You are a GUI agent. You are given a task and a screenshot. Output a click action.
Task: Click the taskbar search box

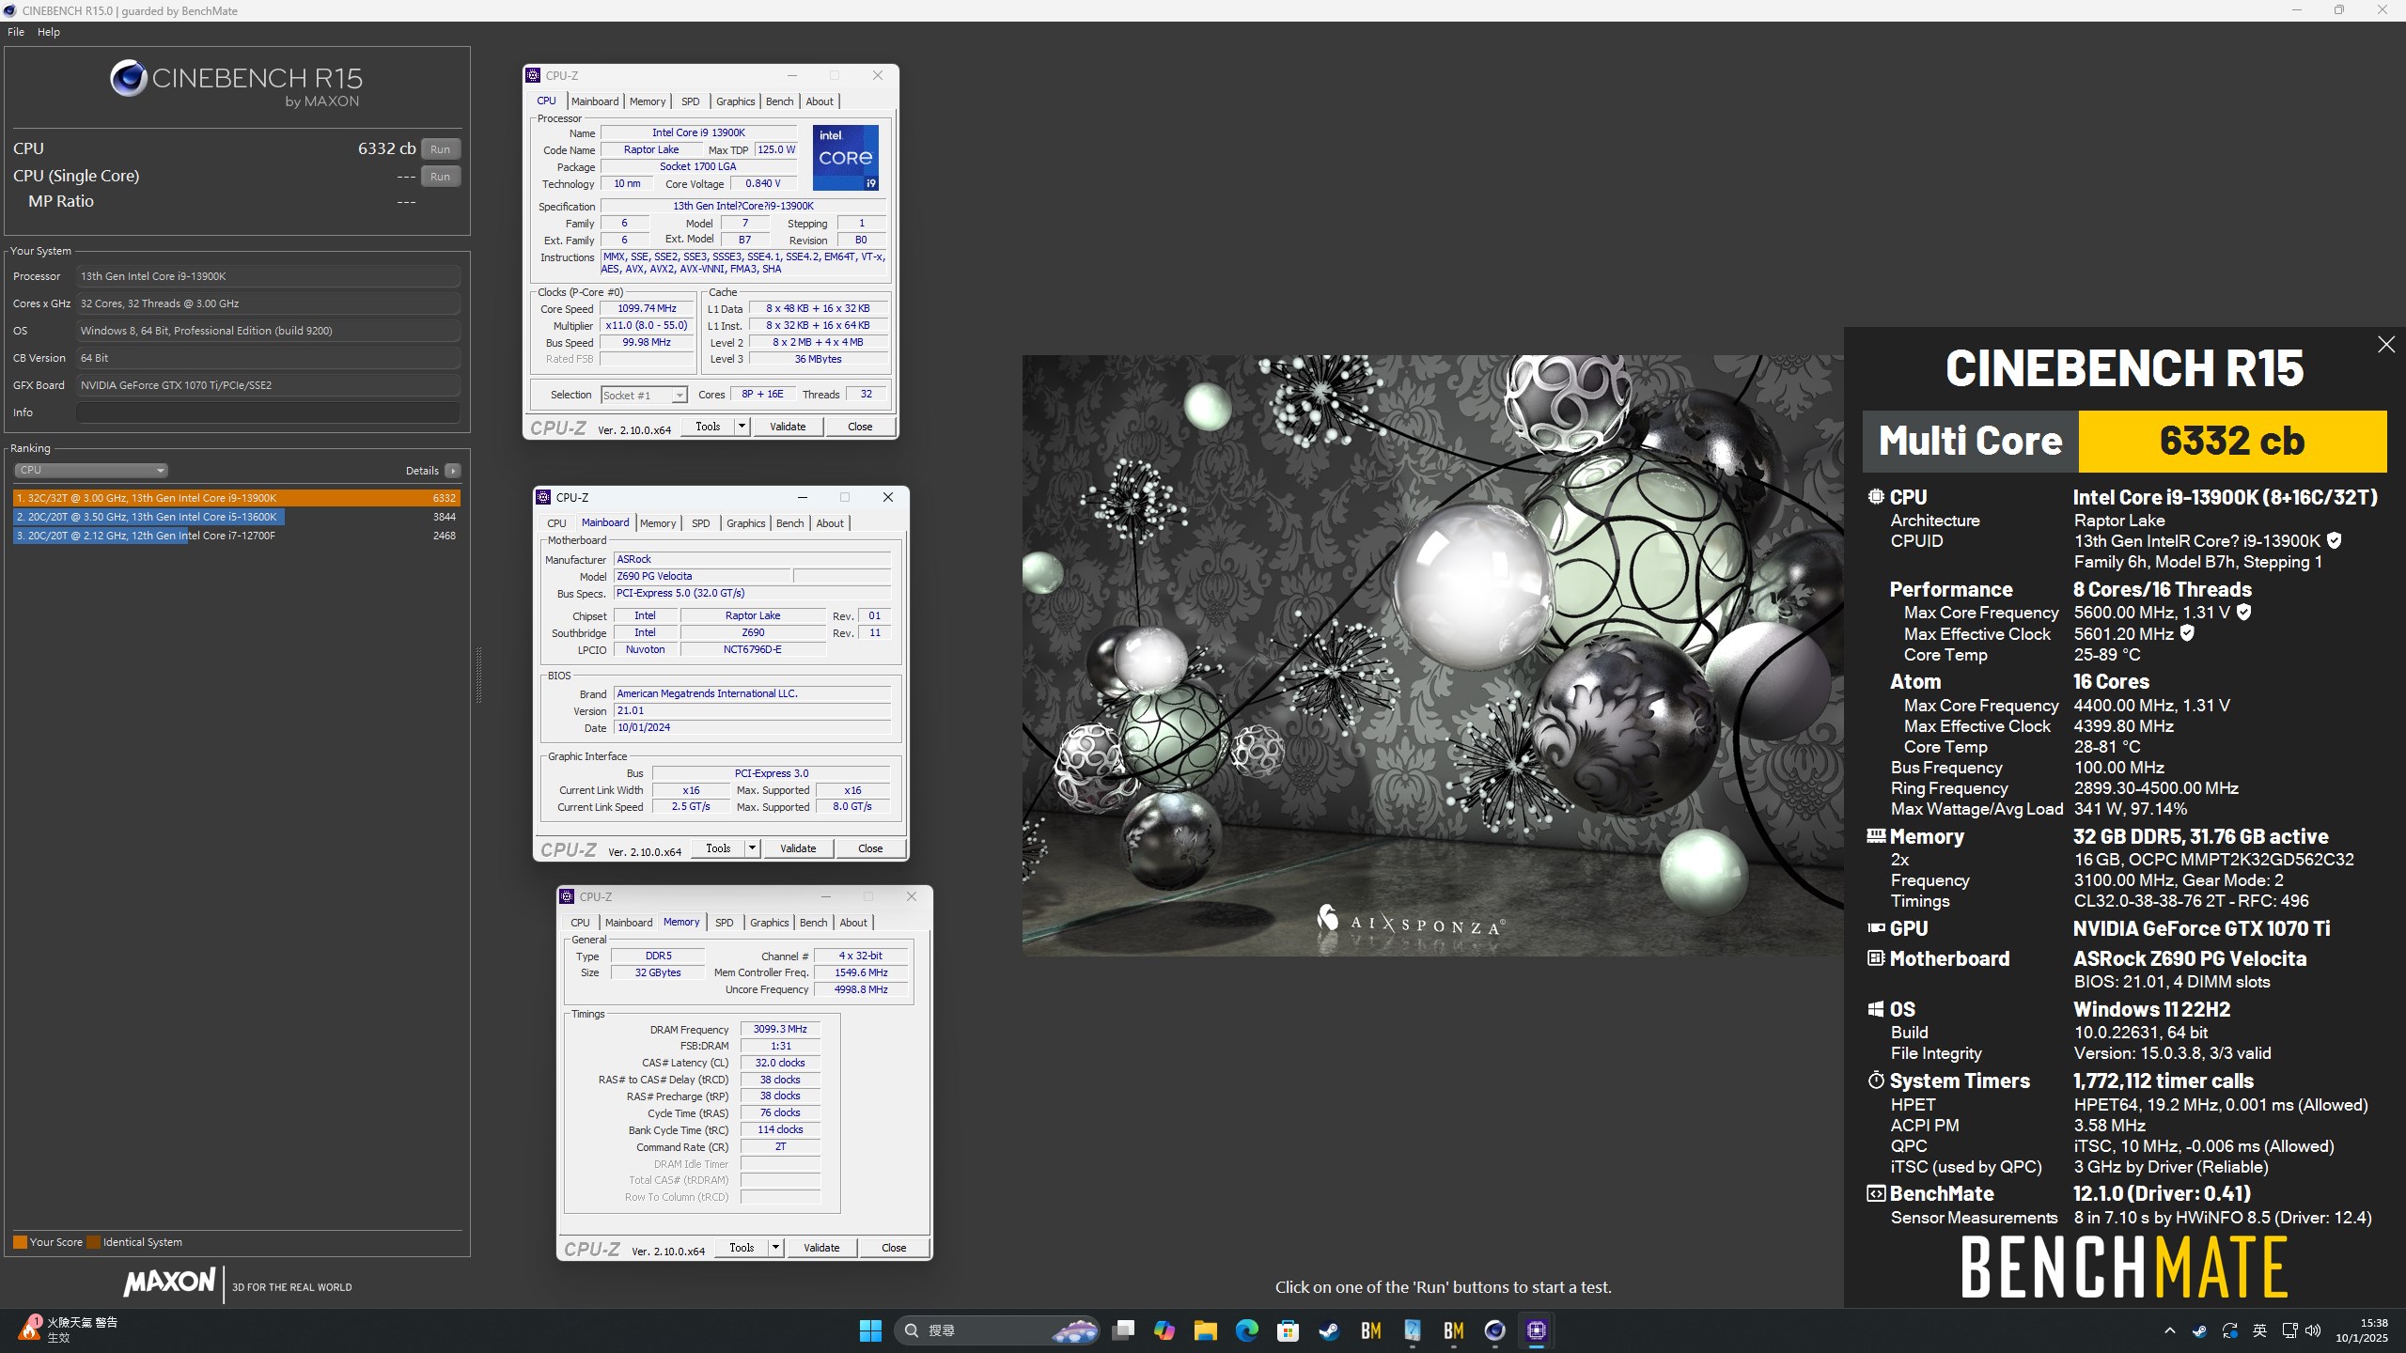(x=996, y=1330)
